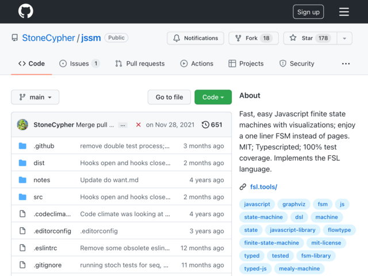
Task: Open commit 'remove double test process;...'
Action: (x=125, y=146)
